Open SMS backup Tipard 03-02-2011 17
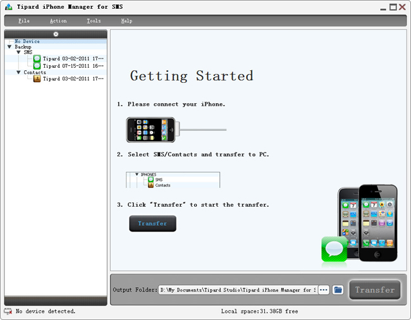This screenshot has width=411, height=320. point(73,58)
